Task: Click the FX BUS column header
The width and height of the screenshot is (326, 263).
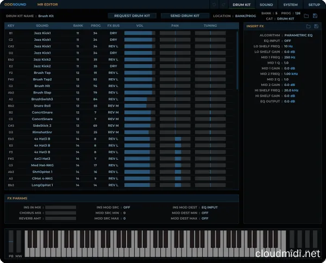Action: click(x=114, y=26)
